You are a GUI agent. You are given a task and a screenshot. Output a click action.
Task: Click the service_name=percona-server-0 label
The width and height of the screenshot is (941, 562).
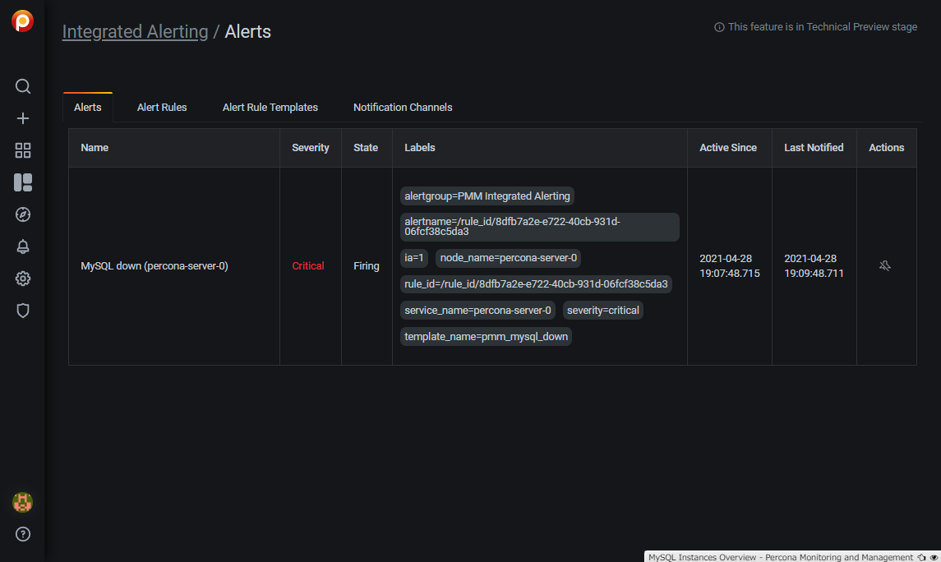(x=477, y=311)
